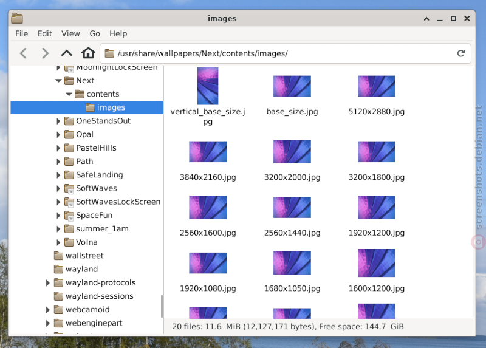Open the Edit menu

pos(45,33)
